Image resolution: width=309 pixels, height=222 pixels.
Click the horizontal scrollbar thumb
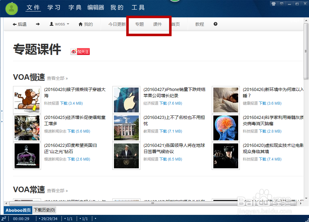click(153, 203)
